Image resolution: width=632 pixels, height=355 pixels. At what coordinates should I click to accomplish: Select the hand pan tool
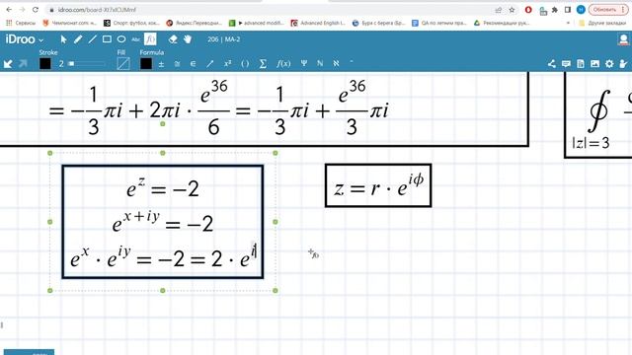click(x=188, y=39)
